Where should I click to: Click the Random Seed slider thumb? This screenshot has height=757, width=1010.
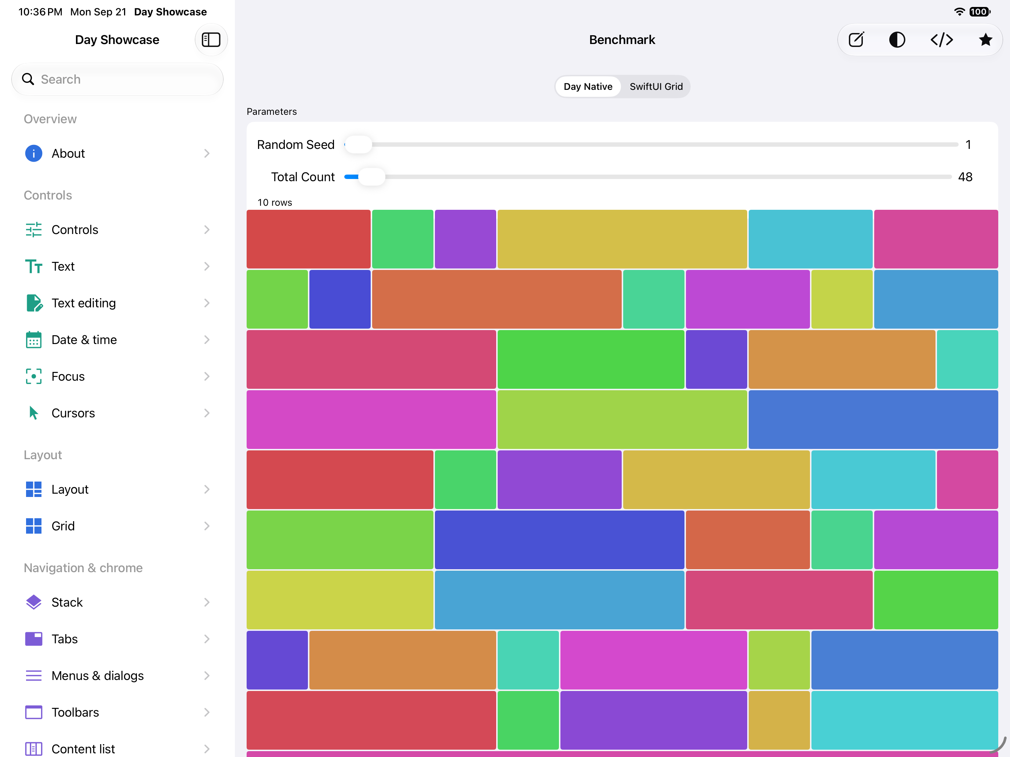359,145
